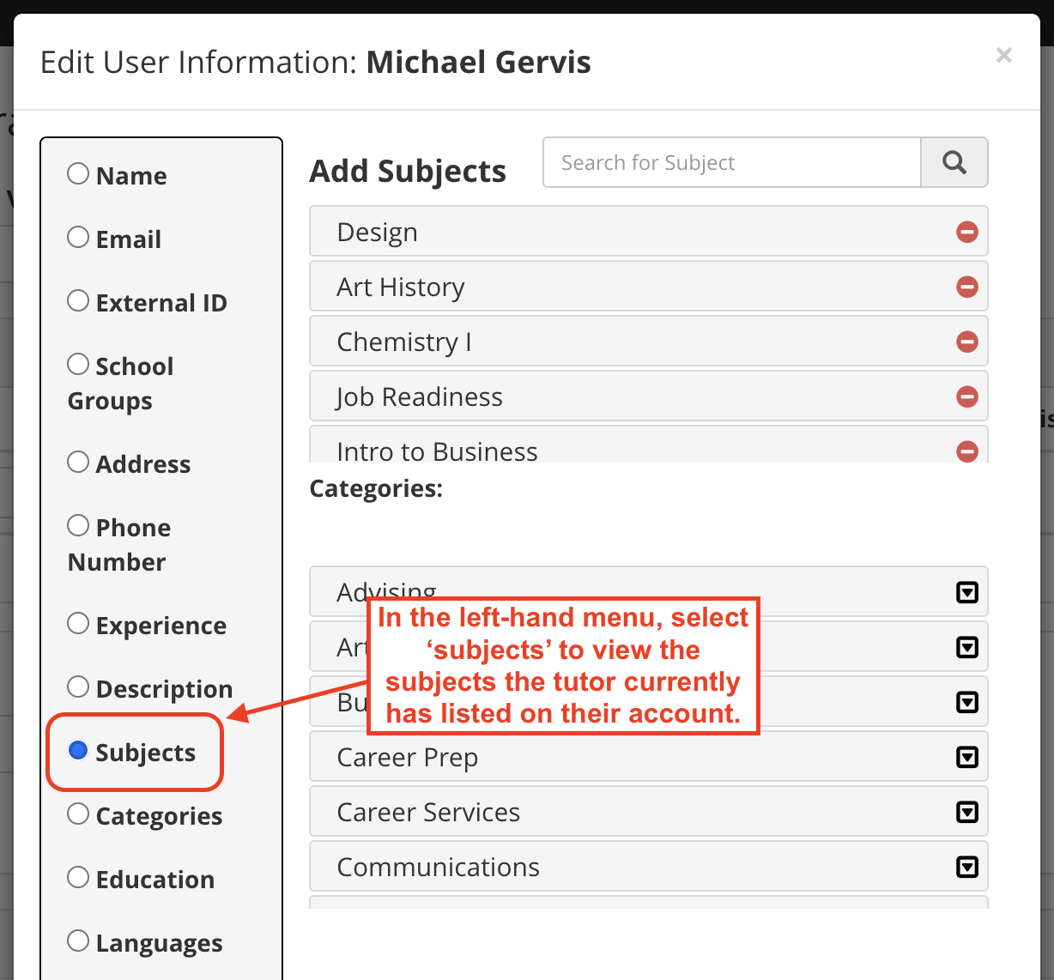Expand the Business category arrow
Image resolution: width=1054 pixels, height=980 pixels.
point(967,702)
